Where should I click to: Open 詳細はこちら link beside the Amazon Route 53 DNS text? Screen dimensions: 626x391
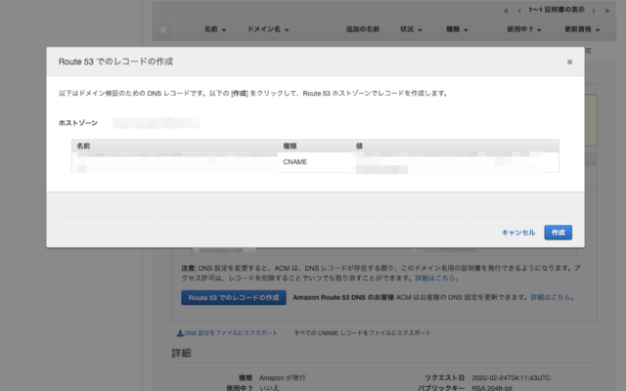pos(552,297)
